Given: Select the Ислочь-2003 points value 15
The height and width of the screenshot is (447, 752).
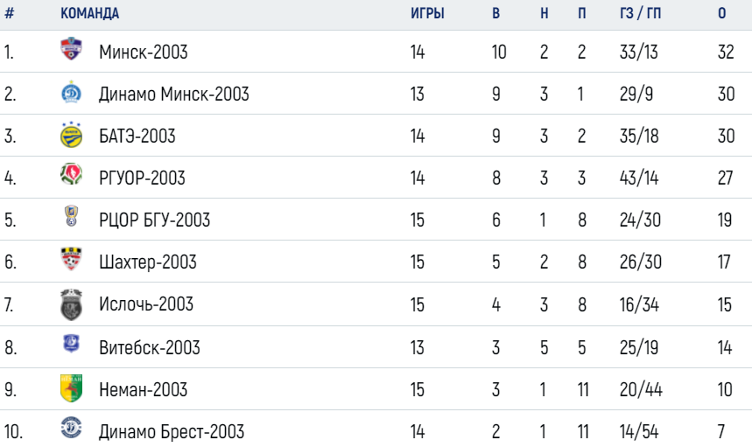Looking at the screenshot, I should [x=724, y=304].
